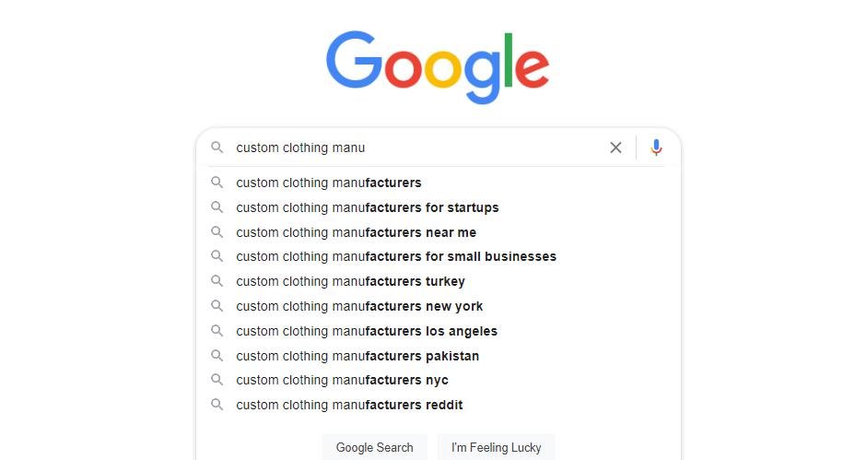Pick the 'manufacturers los angeles' suggestion
This screenshot has width=843, height=460.
(x=367, y=331)
